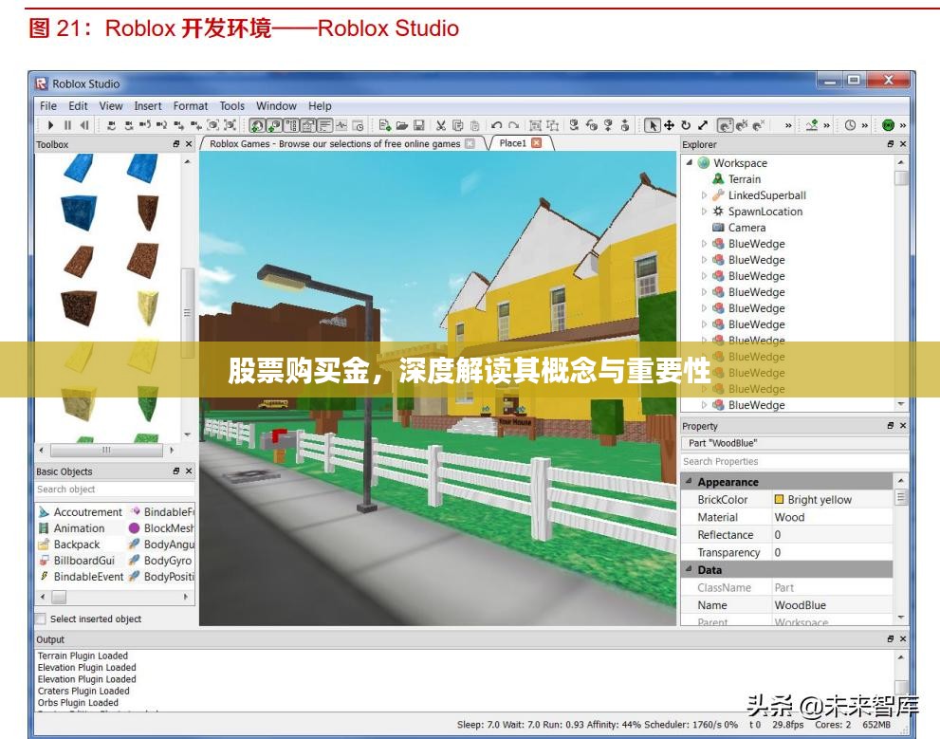The image size is (940, 739).
Task: Choose the Move four-arrow tool
Action: 669,125
